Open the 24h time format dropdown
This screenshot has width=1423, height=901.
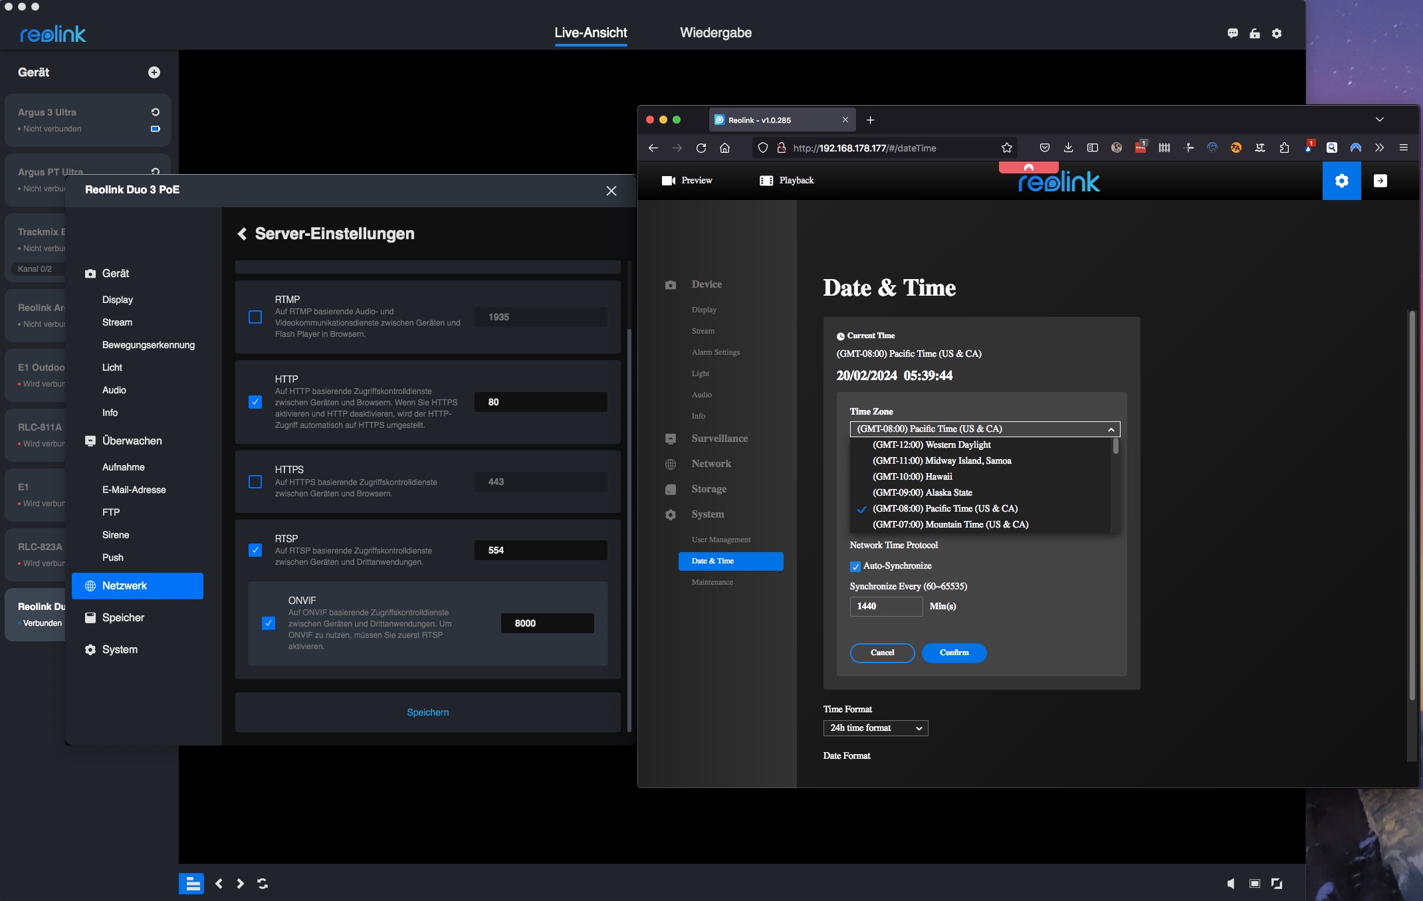pos(875,728)
